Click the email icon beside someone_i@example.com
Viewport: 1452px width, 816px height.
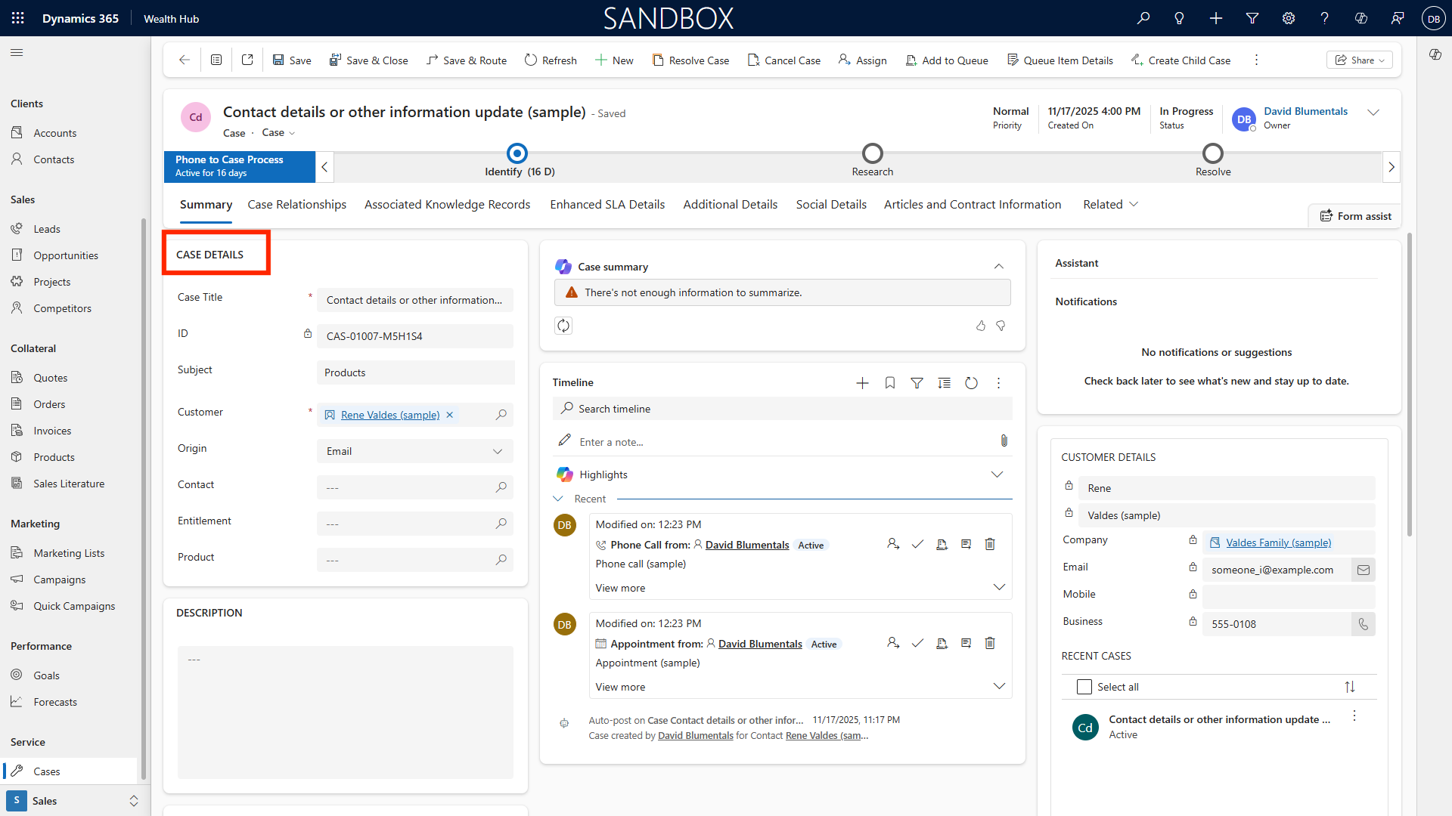1363,570
